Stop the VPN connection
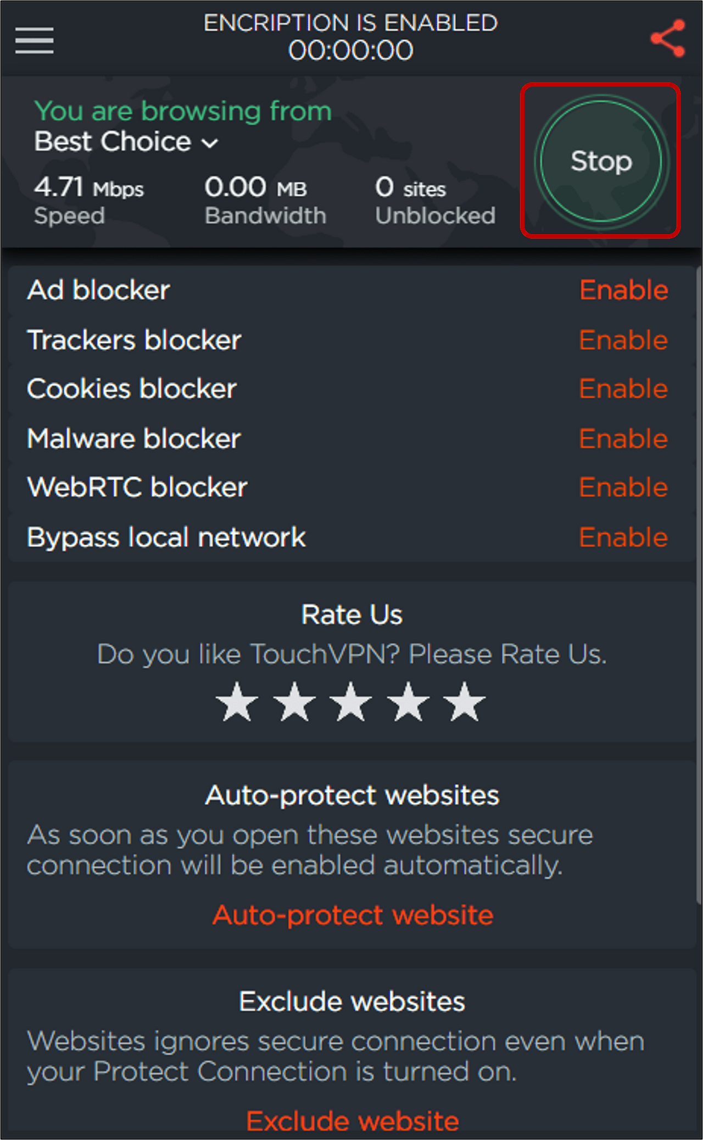This screenshot has width=703, height=1140. click(601, 161)
